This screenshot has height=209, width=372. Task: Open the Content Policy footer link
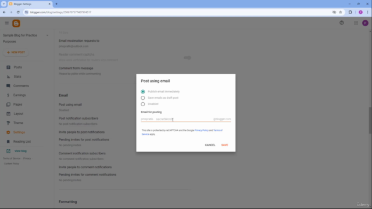pyautogui.click(x=12, y=164)
